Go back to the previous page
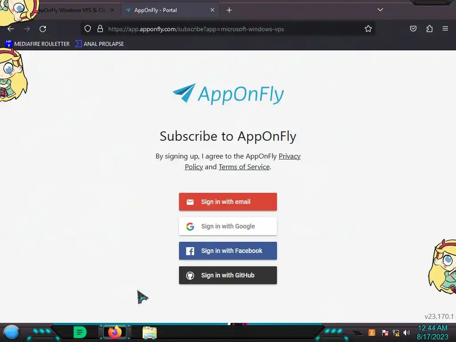The width and height of the screenshot is (456, 342). click(x=11, y=29)
